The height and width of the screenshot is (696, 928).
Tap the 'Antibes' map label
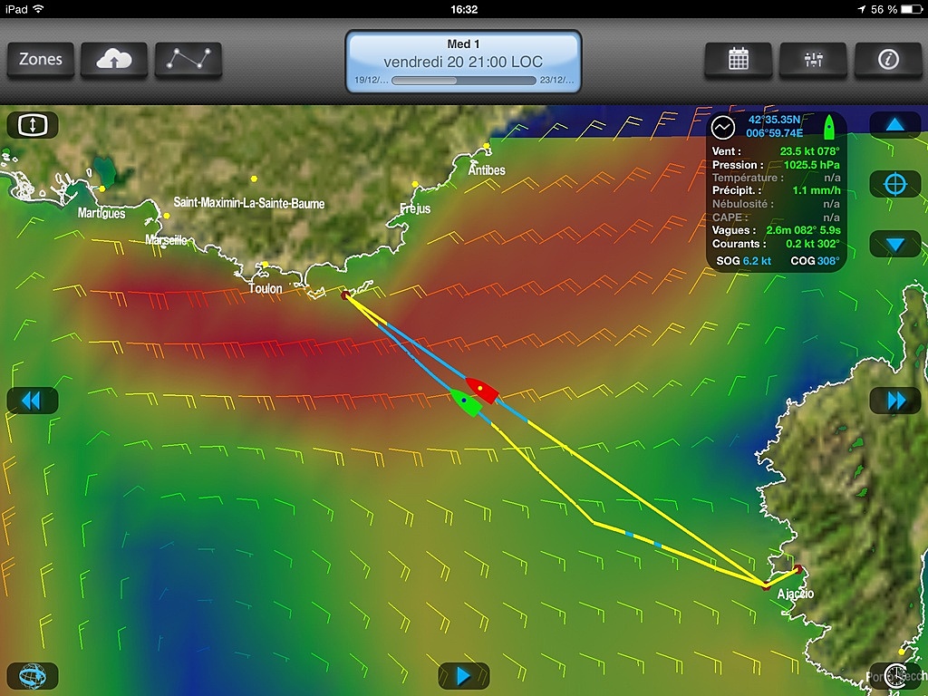(x=487, y=169)
